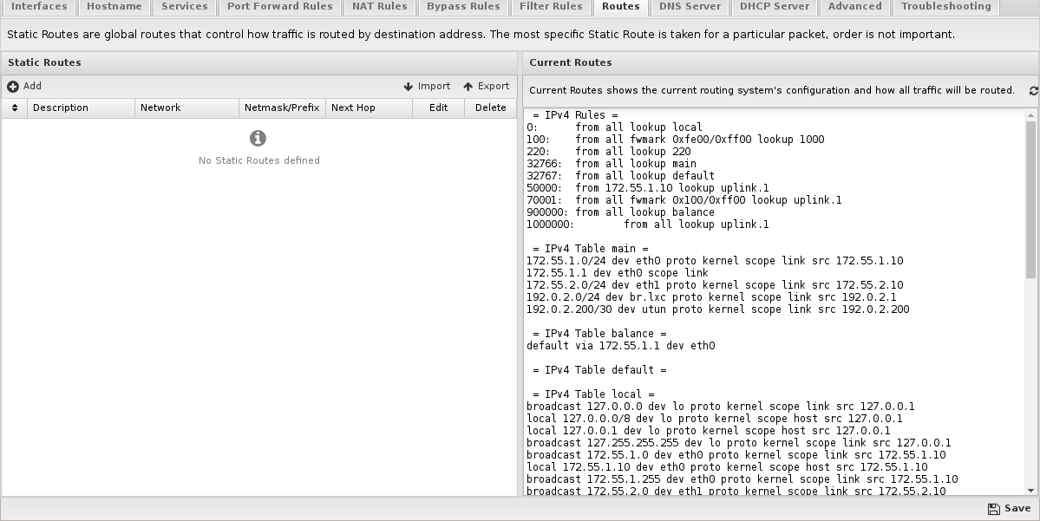1040x521 pixels.
Task: Click the Save disk icon
Action: 993,509
